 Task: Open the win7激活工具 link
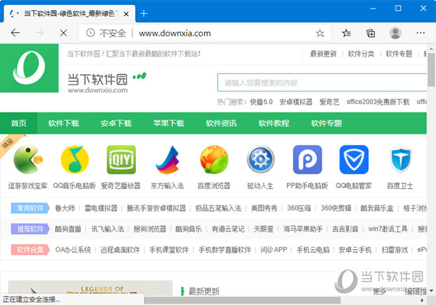click(388, 229)
